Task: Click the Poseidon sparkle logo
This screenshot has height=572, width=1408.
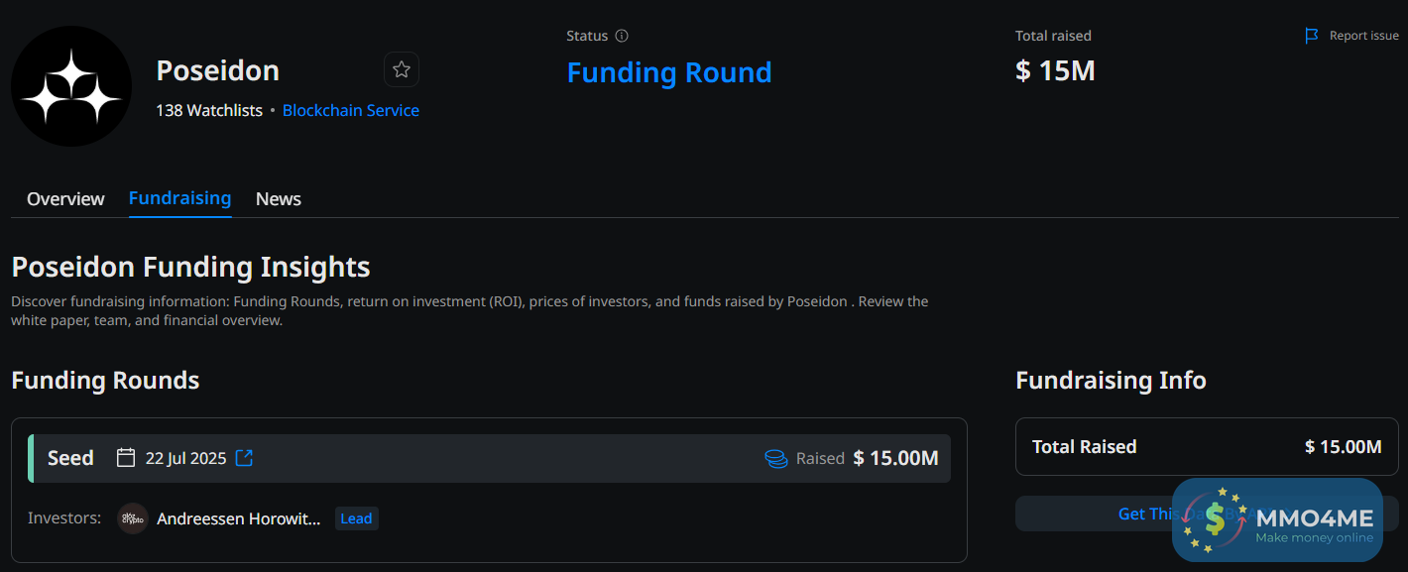Action: coord(71,86)
